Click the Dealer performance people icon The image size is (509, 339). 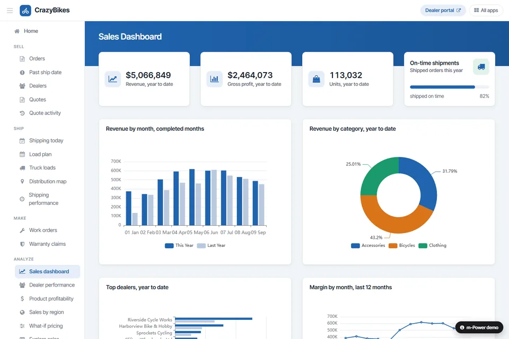coord(22,285)
